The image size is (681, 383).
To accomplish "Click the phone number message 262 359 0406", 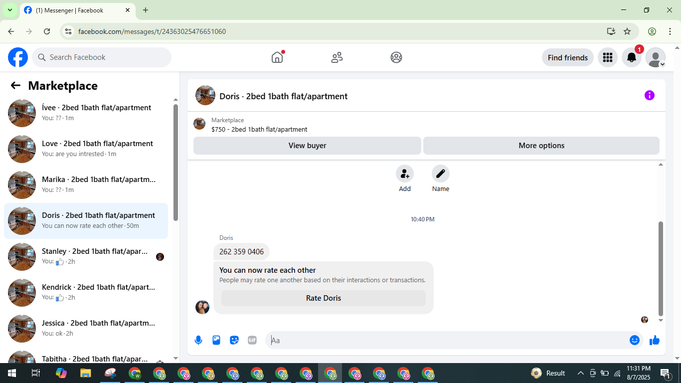I will point(241,252).
